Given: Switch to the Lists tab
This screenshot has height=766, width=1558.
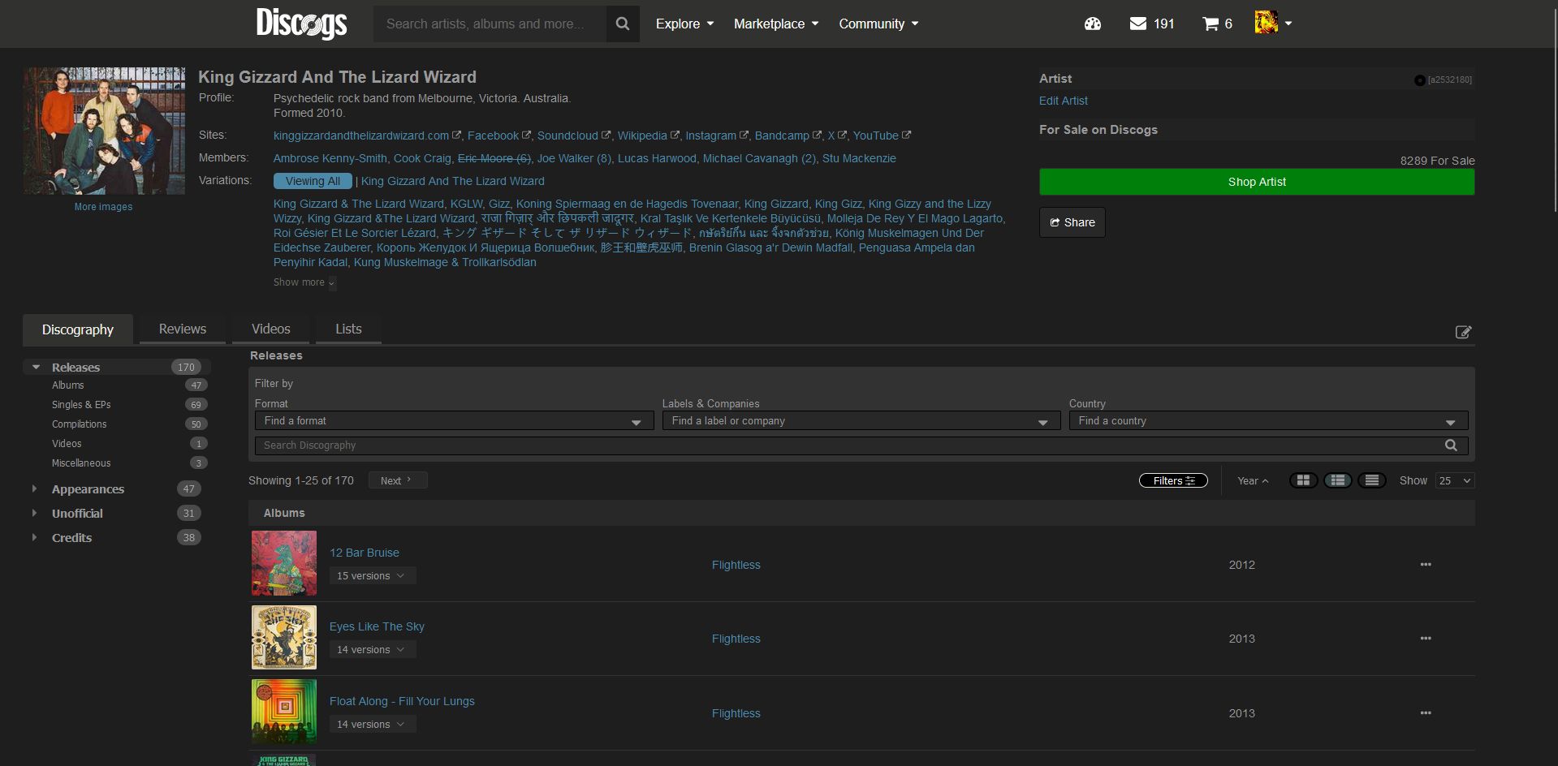Looking at the screenshot, I should 348,329.
